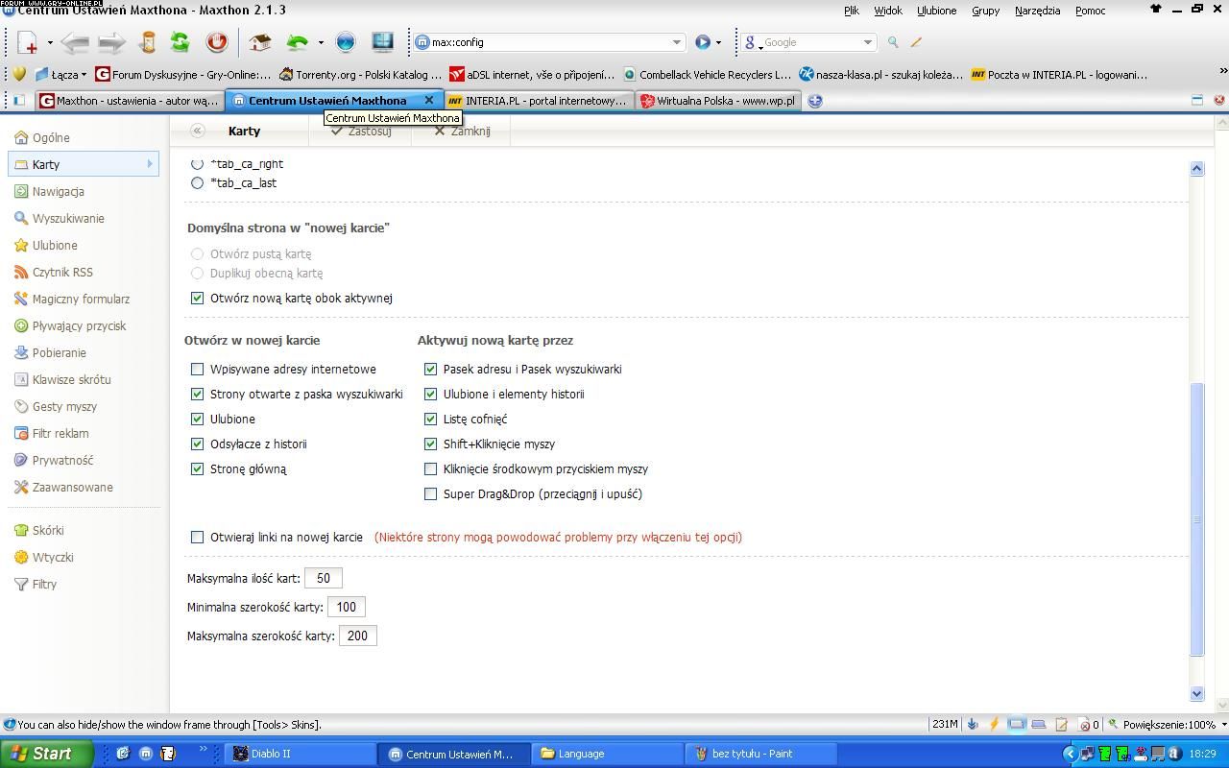The image size is (1229, 768).
Task: Uncheck Strony otwarte z paska wyszukiwarki
Action: (x=197, y=394)
